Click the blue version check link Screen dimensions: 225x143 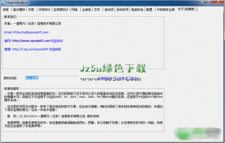tap(118, 78)
